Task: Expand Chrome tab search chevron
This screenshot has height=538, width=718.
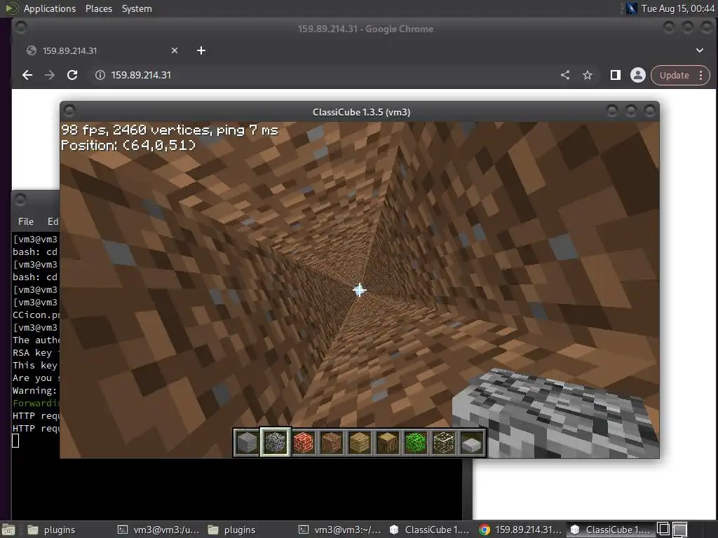Action: point(700,50)
